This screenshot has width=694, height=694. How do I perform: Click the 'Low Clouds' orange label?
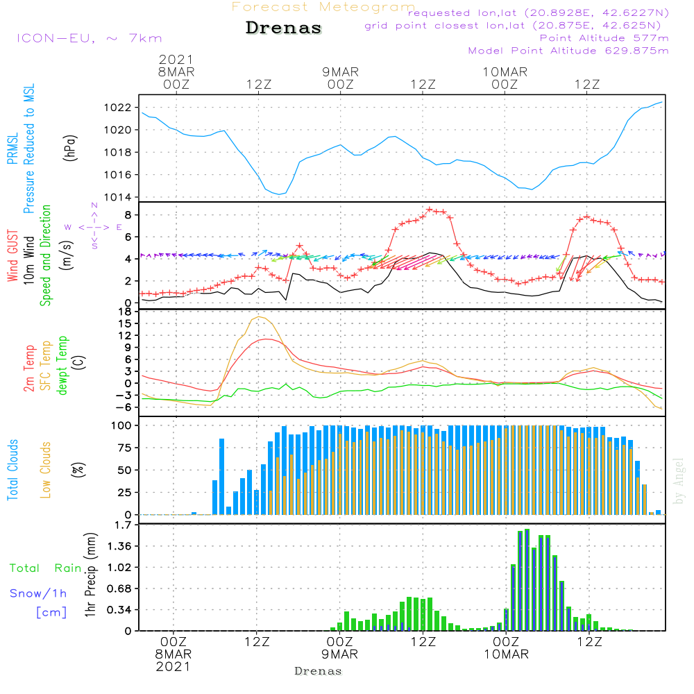tap(45, 470)
